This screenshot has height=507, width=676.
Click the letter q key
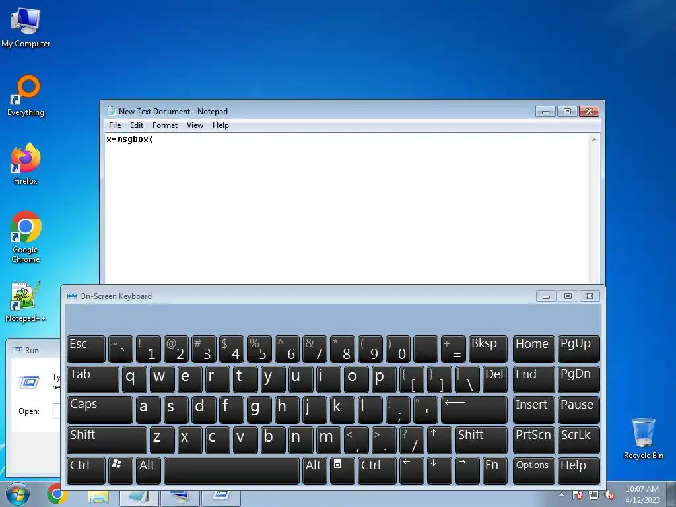135,380
